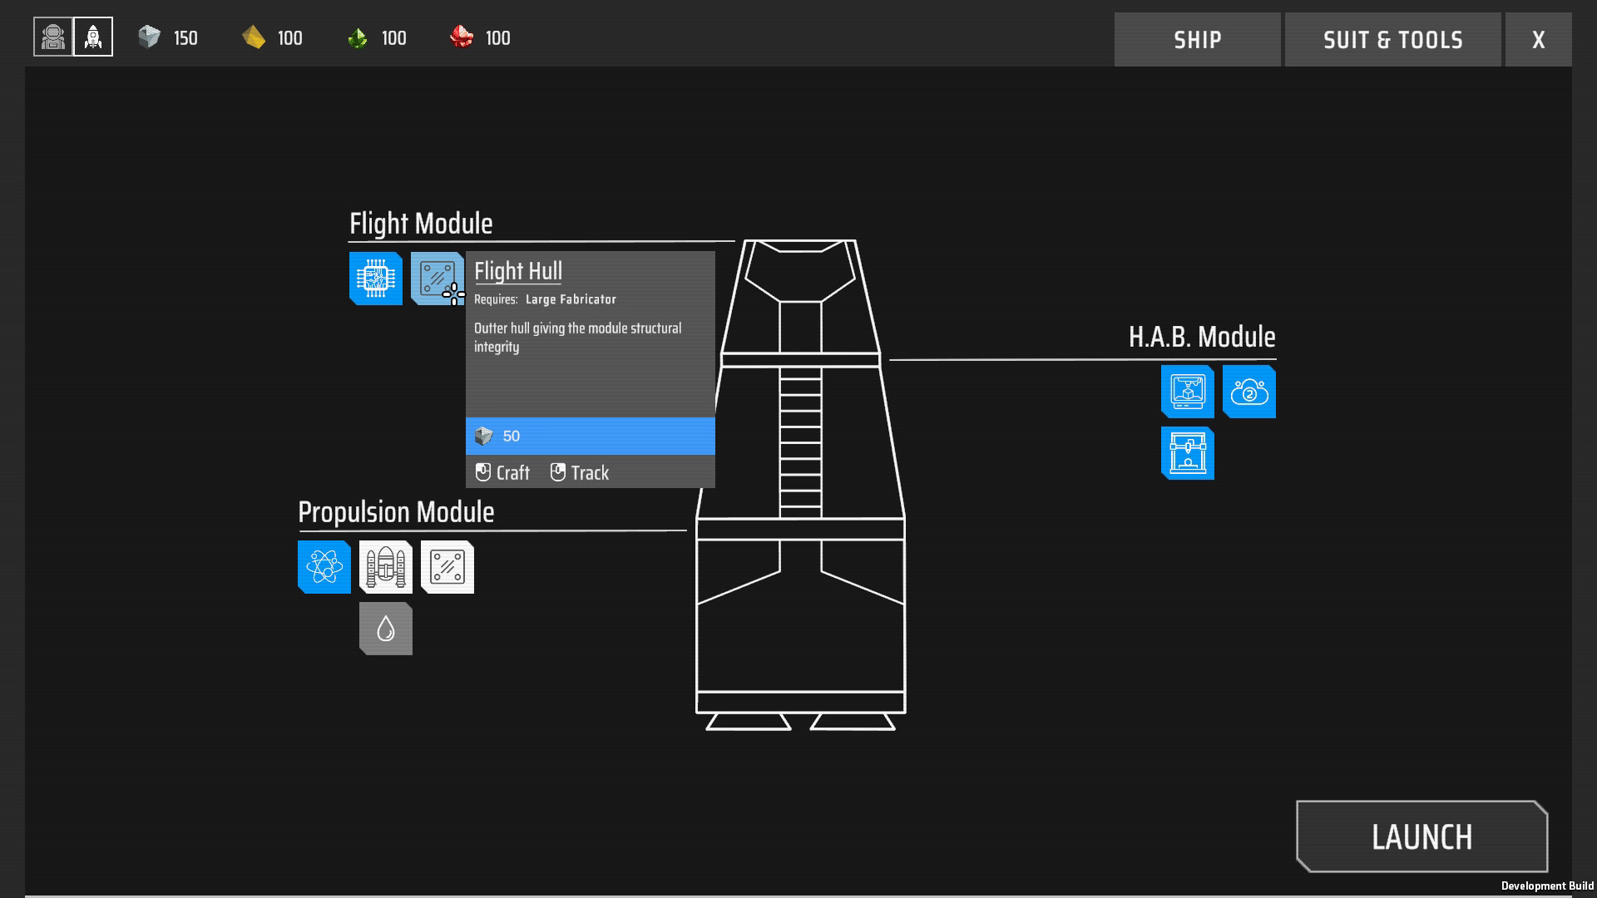Select the atom reactor icon in Propulsion Module

tap(324, 567)
